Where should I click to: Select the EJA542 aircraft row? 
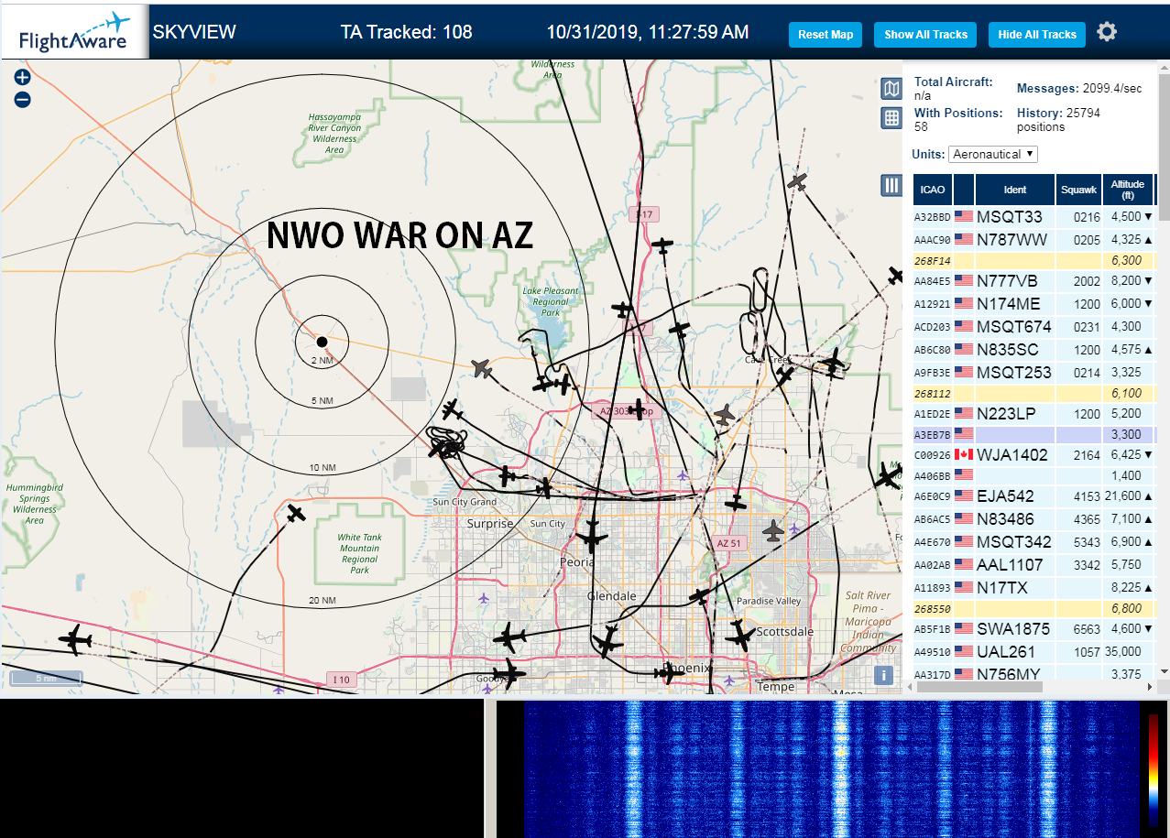[x=1034, y=496]
